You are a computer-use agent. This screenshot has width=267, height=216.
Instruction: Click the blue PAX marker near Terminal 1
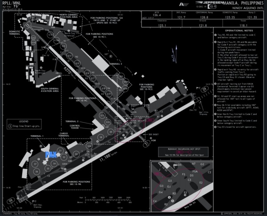pyautogui.click(x=51, y=154)
